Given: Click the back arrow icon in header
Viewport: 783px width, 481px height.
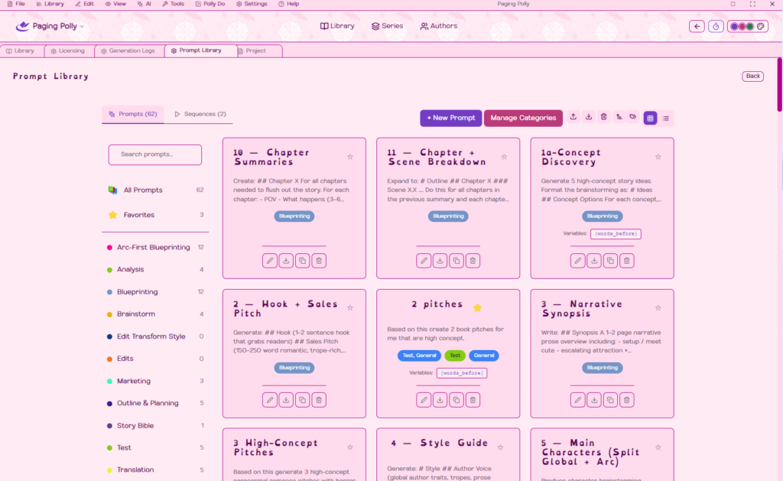Looking at the screenshot, I should point(697,26).
